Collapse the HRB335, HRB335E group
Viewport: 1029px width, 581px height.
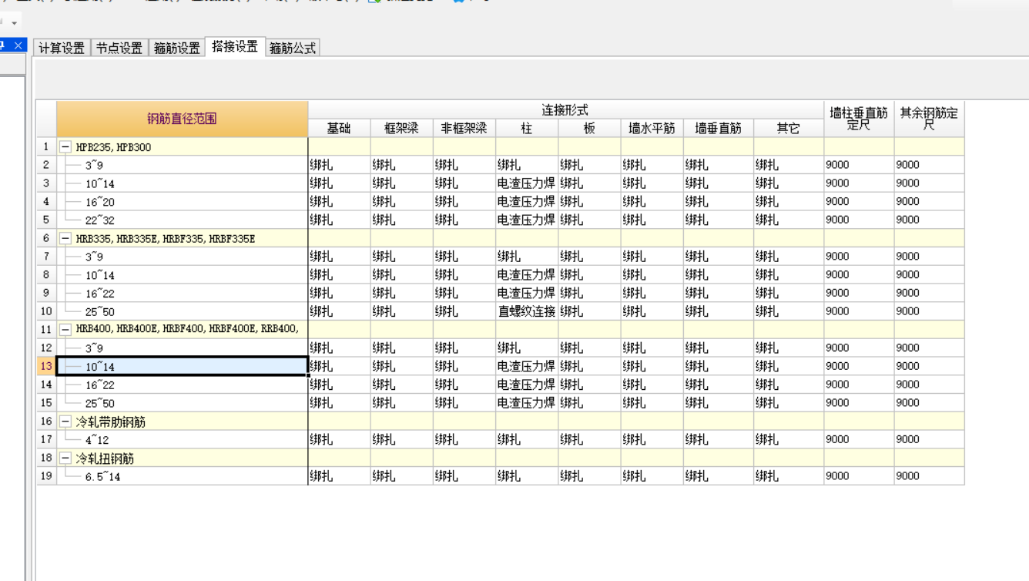tap(65, 238)
